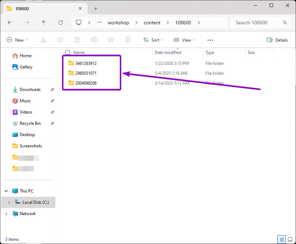Collapse the This PC section

coord(6,191)
